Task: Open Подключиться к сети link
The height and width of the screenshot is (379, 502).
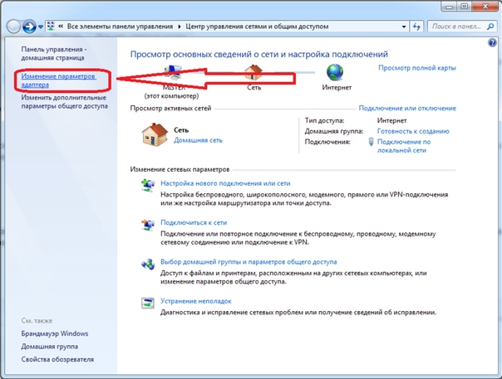Action: 194,223
